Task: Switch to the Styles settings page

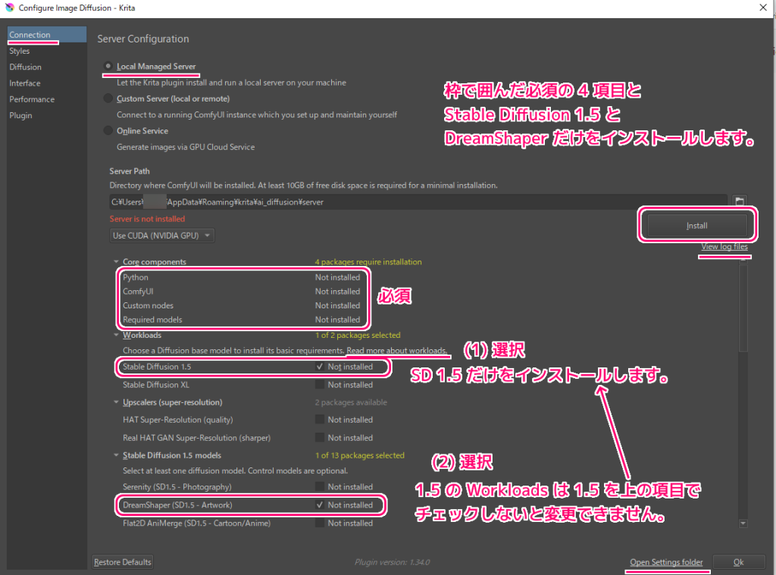Action: pyautogui.click(x=47, y=51)
